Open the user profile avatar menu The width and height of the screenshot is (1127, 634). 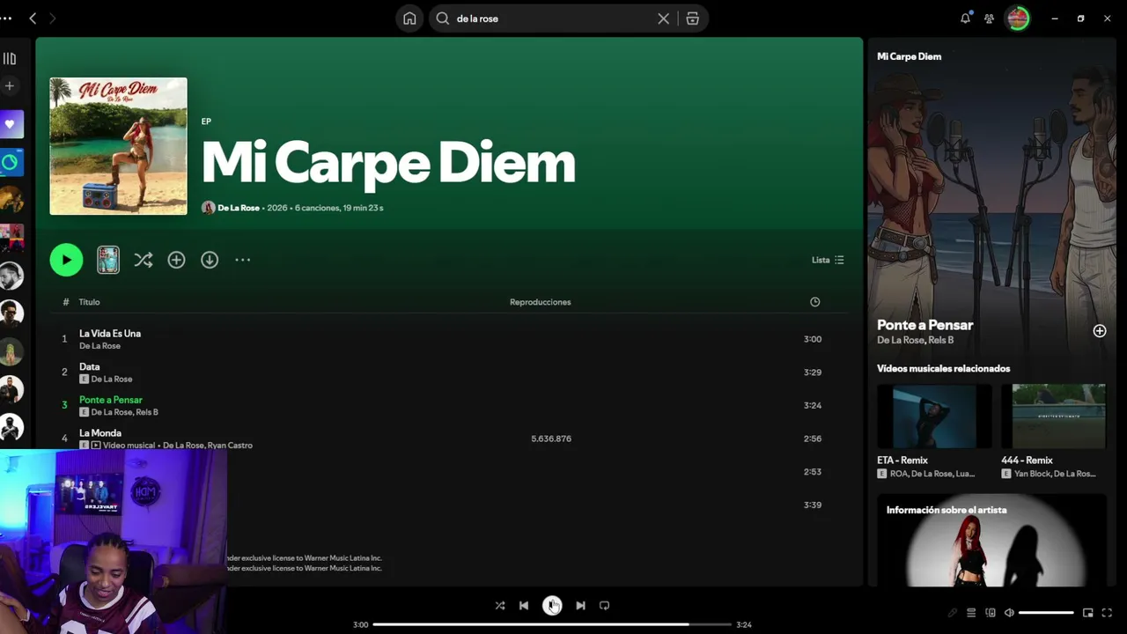click(1018, 18)
